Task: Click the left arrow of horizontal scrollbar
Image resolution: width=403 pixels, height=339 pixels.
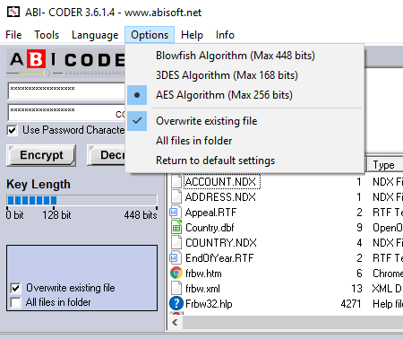Action: coord(175,323)
